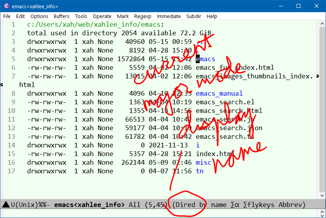The width and height of the screenshot is (326, 218).
Task: Open the emacs_manual directory
Action: pos(219,94)
